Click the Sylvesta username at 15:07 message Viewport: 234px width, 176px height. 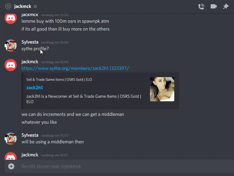tap(30, 135)
